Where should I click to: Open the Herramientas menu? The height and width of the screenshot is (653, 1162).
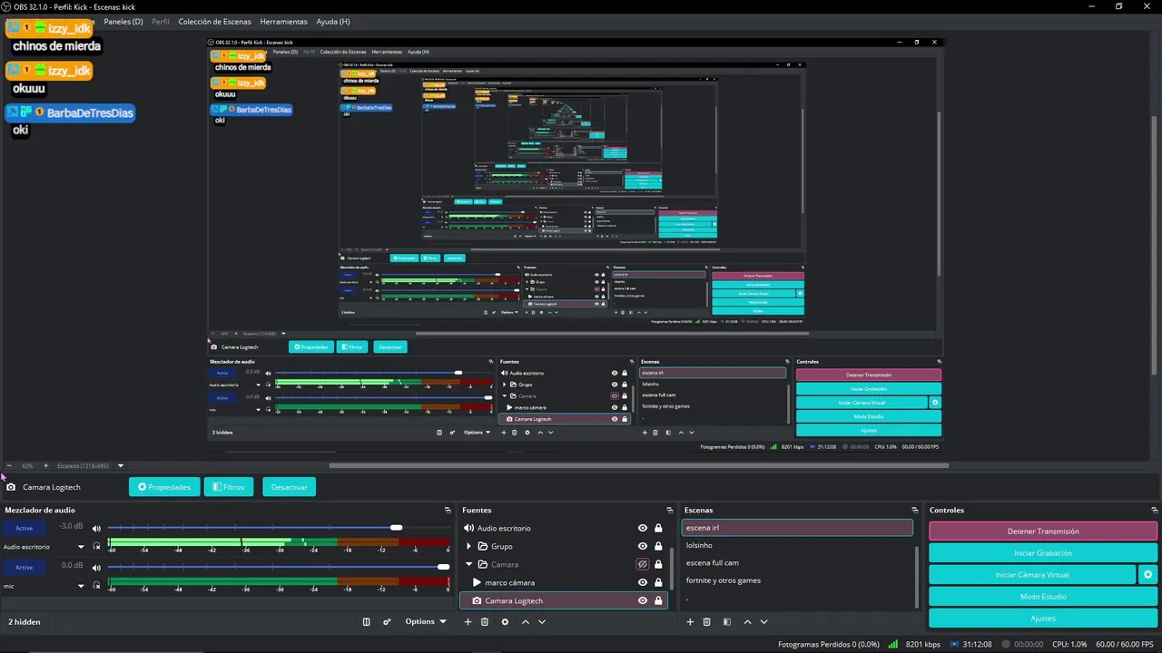[x=283, y=21]
